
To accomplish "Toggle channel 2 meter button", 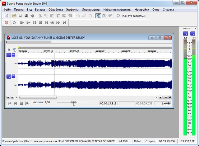I will click(193, 34).
